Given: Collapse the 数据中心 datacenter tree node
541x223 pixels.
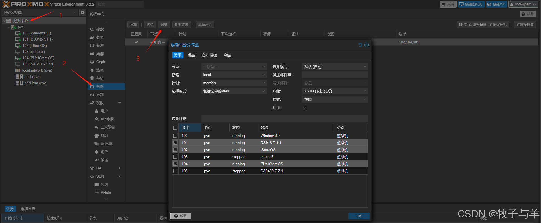Looking at the screenshot, I should (x=4, y=21).
